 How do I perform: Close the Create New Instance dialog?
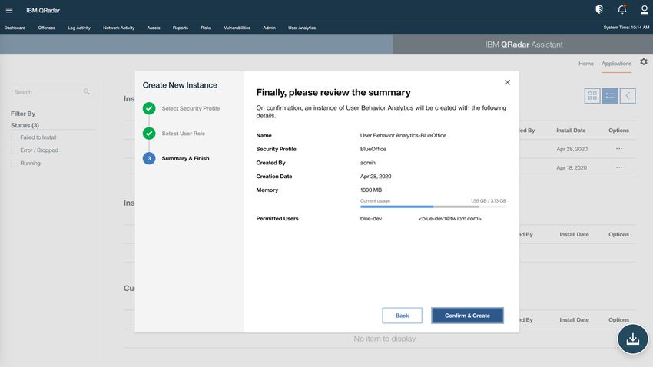click(x=507, y=82)
